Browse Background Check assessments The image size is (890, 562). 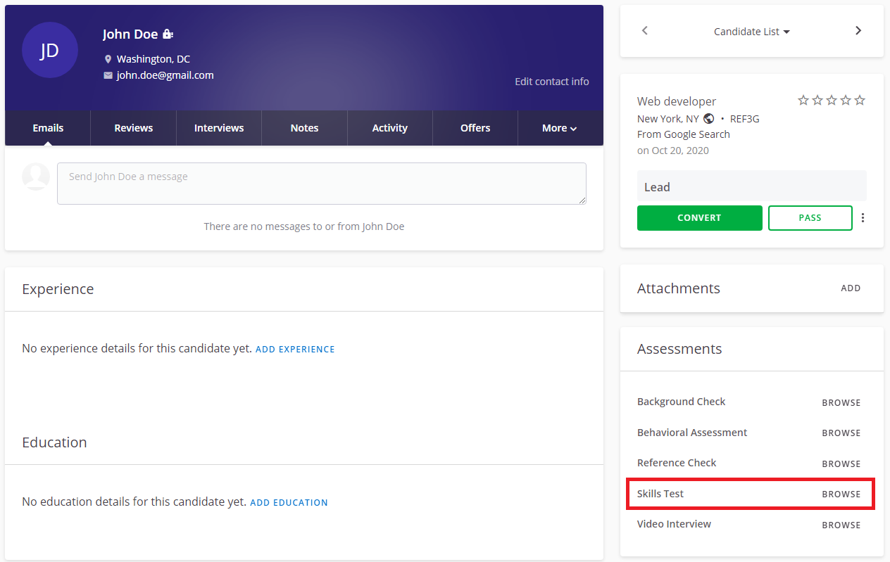(x=841, y=403)
